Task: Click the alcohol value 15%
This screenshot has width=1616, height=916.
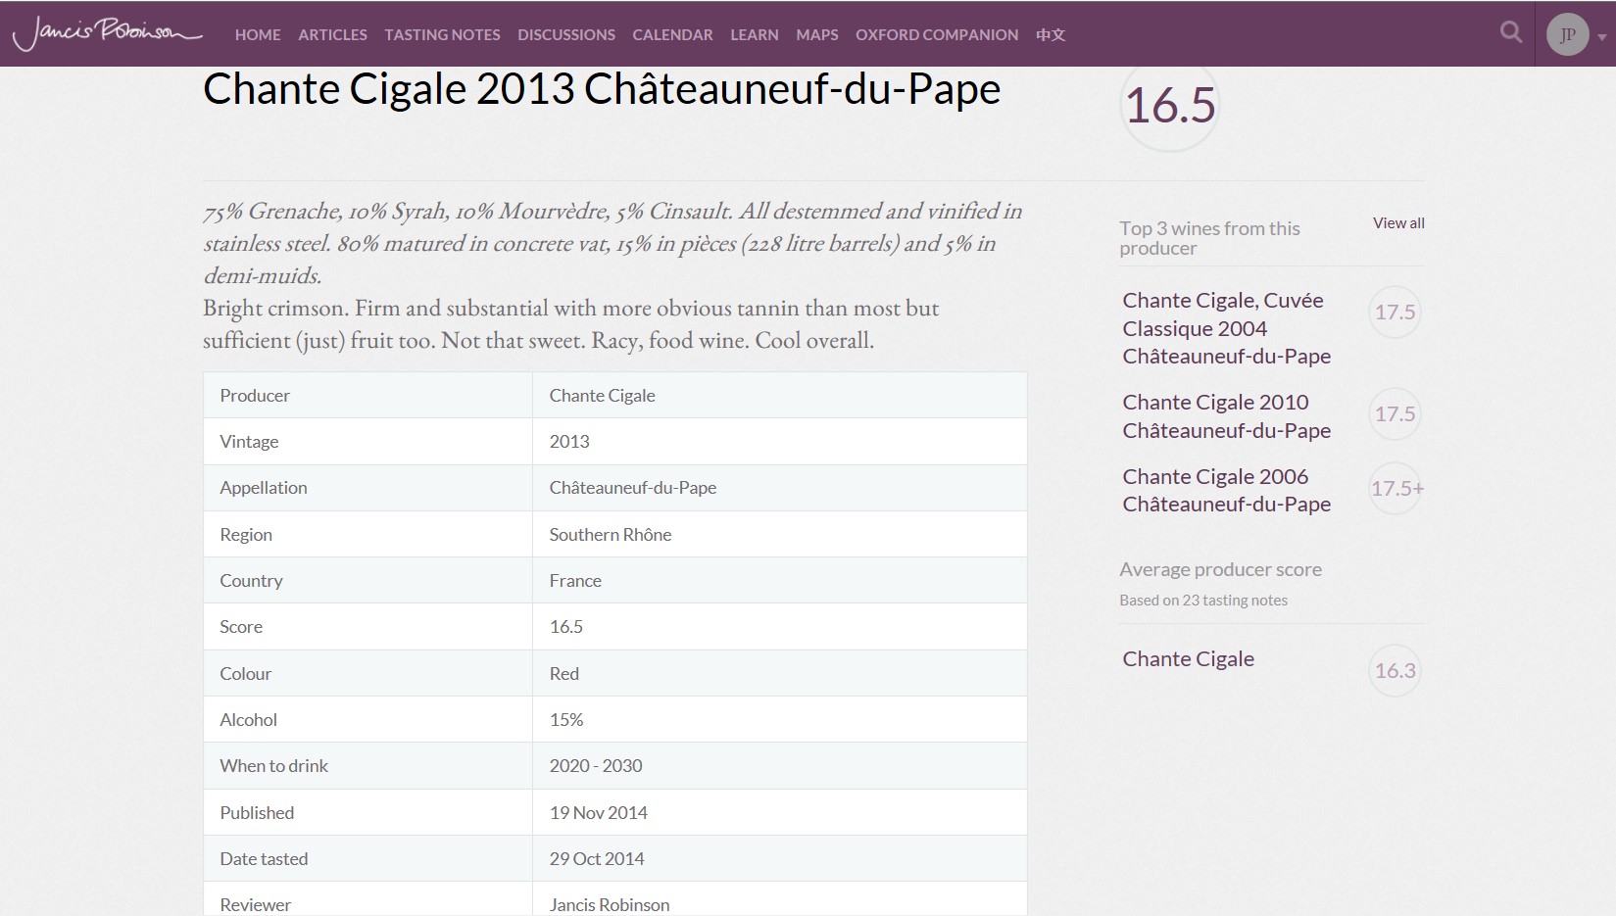Action: 565,720
